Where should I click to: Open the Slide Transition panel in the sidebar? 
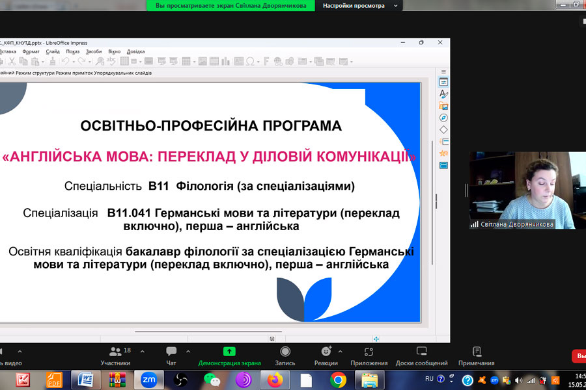(x=443, y=141)
